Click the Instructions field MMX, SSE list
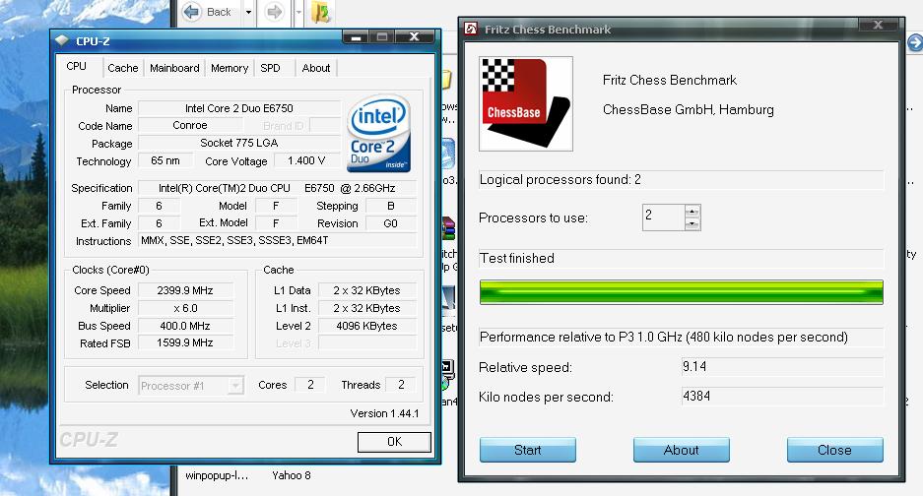The height and width of the screenshot is (496, 923). pos(277,240)
